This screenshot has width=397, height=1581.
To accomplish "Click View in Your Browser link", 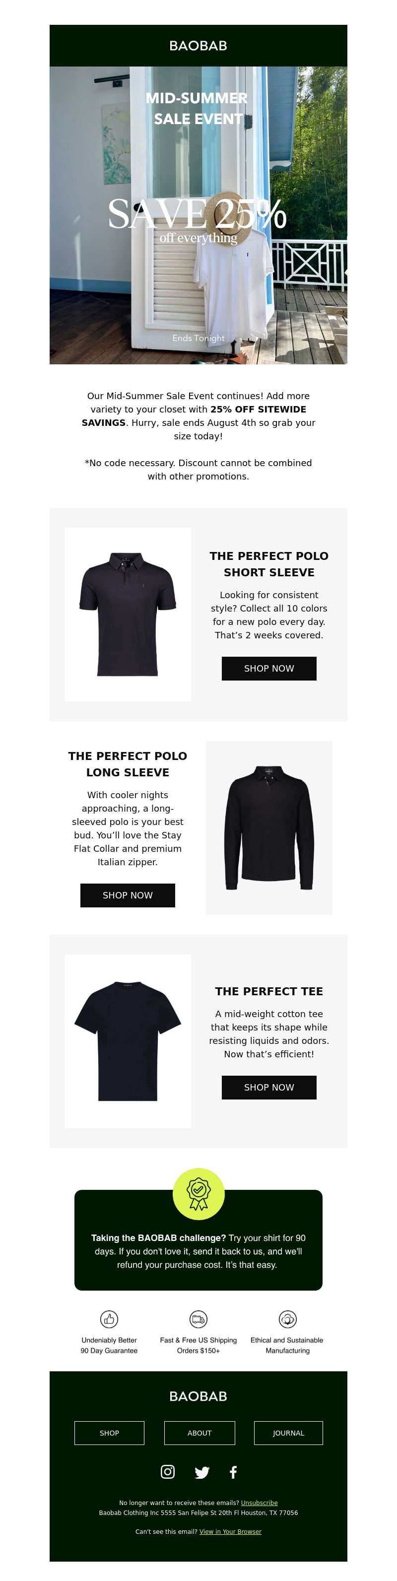I will tap(230, 1531).
